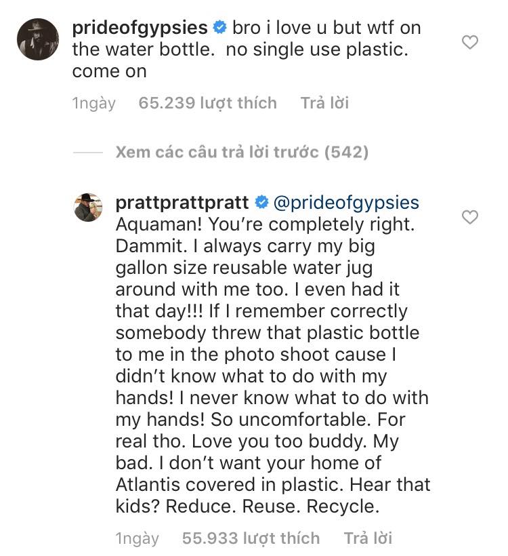This screenshot has width=508, height=556.
Task: Expand "Xem các câu trả lời trước (542)"
Action: [x=242, y=152]
